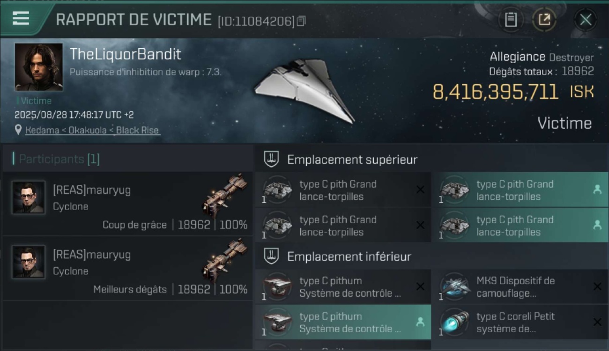Select mauryug Meilleurs dégâts entry

[x=128, y=269]
